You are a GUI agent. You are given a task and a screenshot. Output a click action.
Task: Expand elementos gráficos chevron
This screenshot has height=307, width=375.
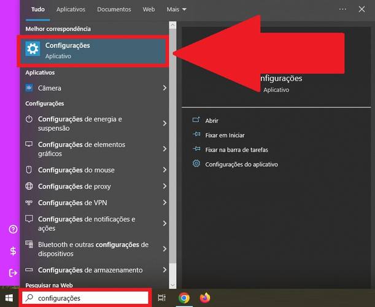tap(164, 149)
